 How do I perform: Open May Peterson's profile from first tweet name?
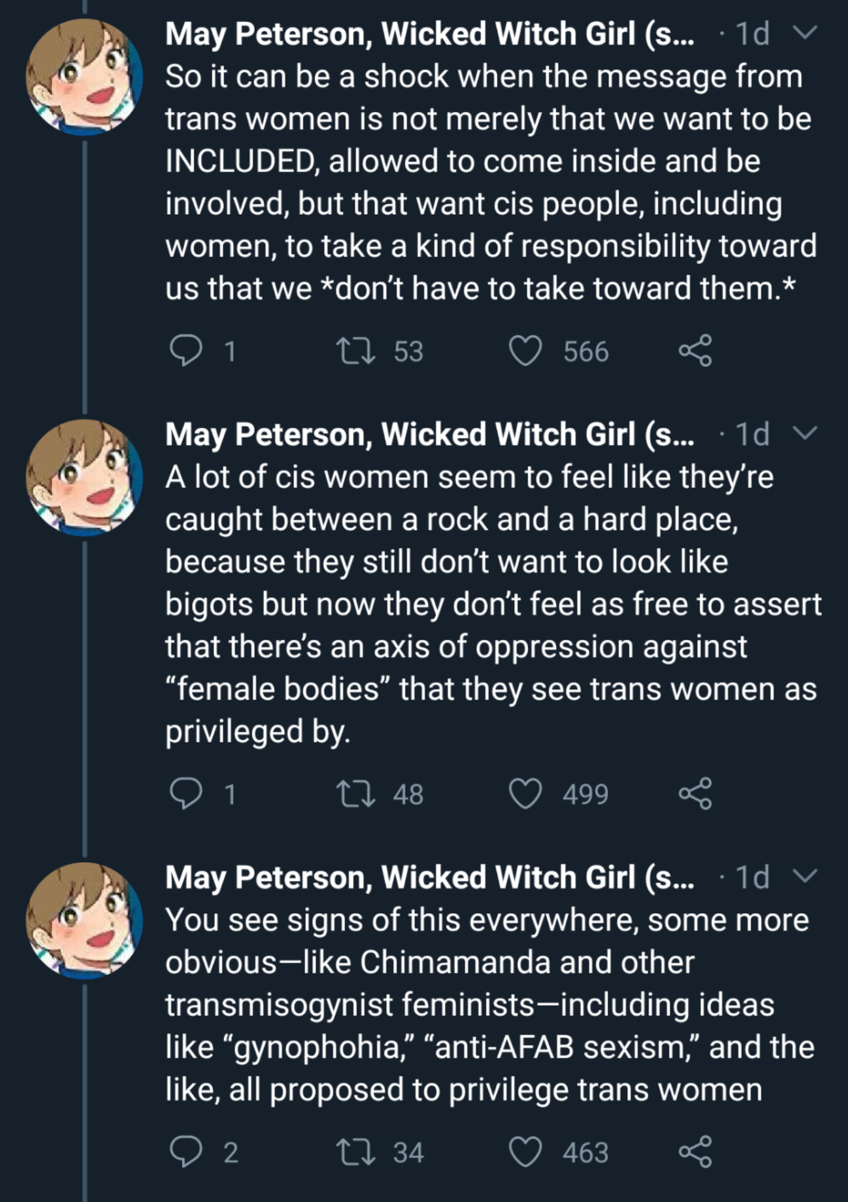430,34
